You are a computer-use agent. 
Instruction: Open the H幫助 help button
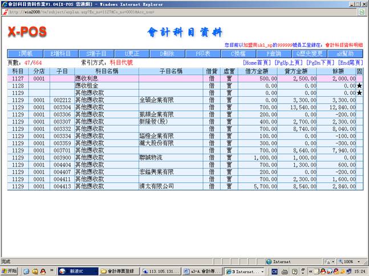[x=346, y=53]
